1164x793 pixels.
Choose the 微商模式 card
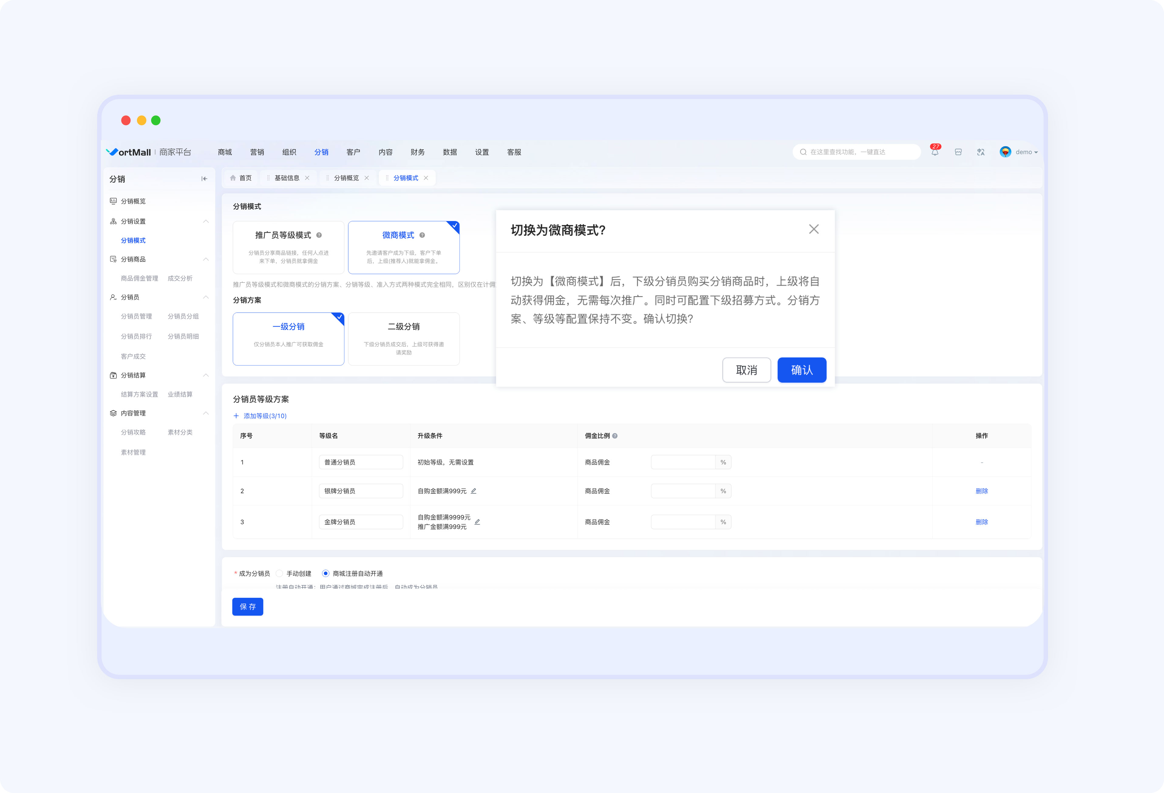click(404, 248)
